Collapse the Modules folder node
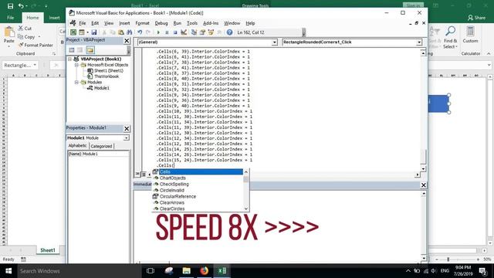The width and height of the screenshot is (494, 278). (76, 82)
